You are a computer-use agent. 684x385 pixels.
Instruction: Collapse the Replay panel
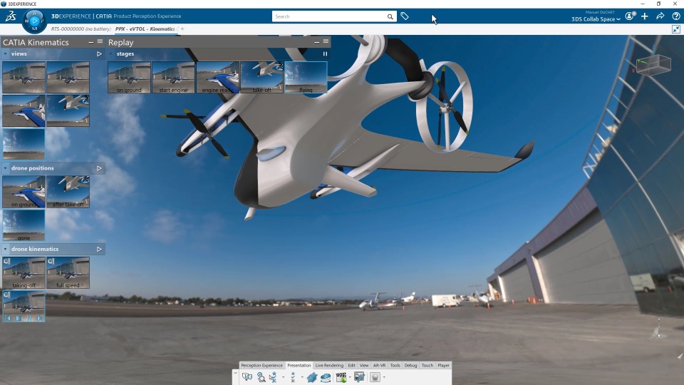316,42
